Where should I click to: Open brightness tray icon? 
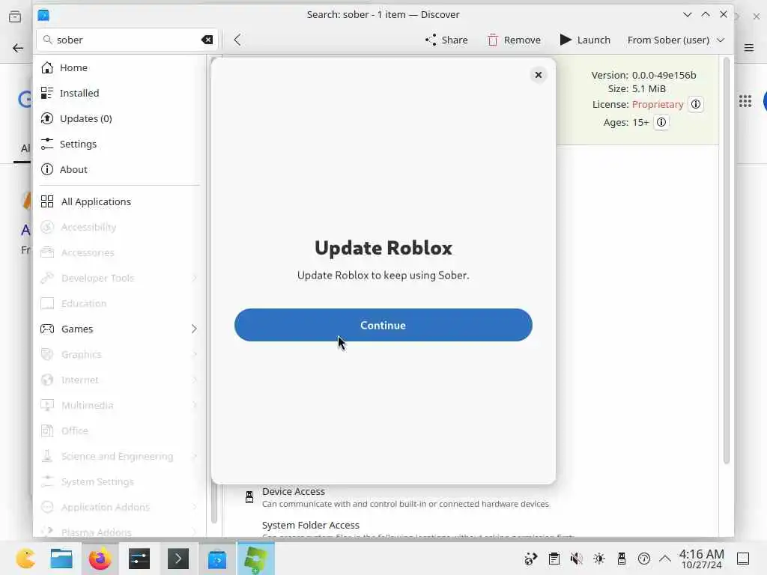click(599, 559)
